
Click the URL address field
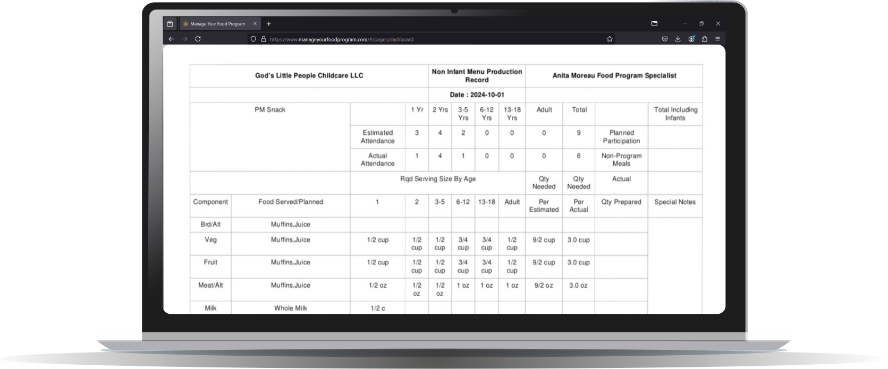tap(425, 39)
